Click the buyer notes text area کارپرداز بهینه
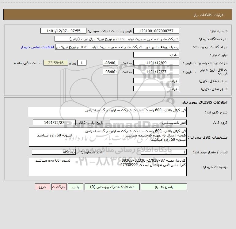Screen dimensions: 236x229 (x=108, y=167)
